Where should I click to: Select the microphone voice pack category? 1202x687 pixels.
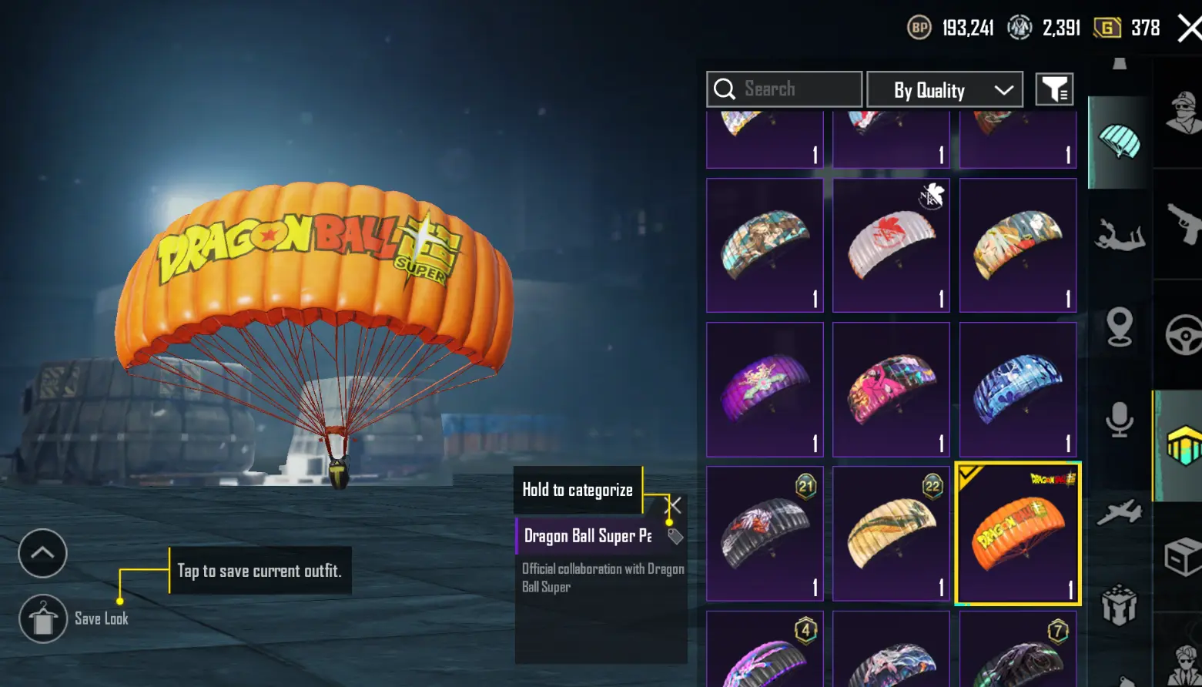click(x=1120, y=420)
